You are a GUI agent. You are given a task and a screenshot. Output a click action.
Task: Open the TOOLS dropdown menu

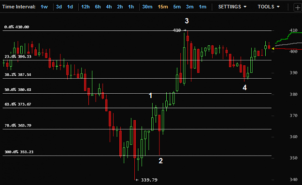click(269, 7)
